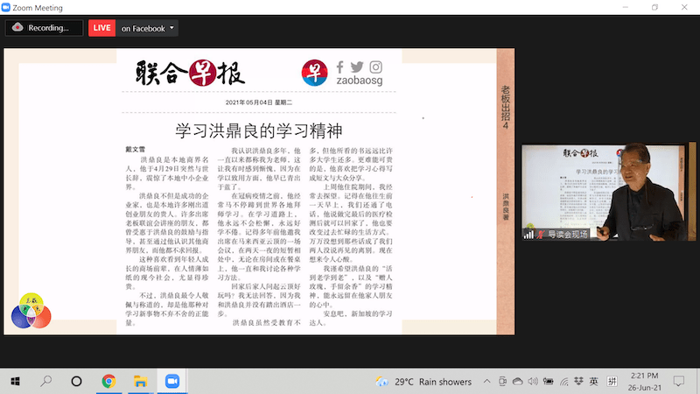The width and height of the screenshot is (700, 394).
Task: Click the Facebook icon in the newspaper header
Action: click(x=339, y=67)
